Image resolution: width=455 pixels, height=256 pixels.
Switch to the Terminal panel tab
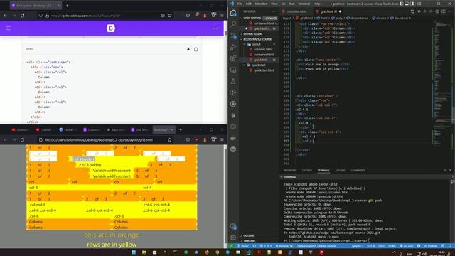pyautogui.click(x=323, y=171)
